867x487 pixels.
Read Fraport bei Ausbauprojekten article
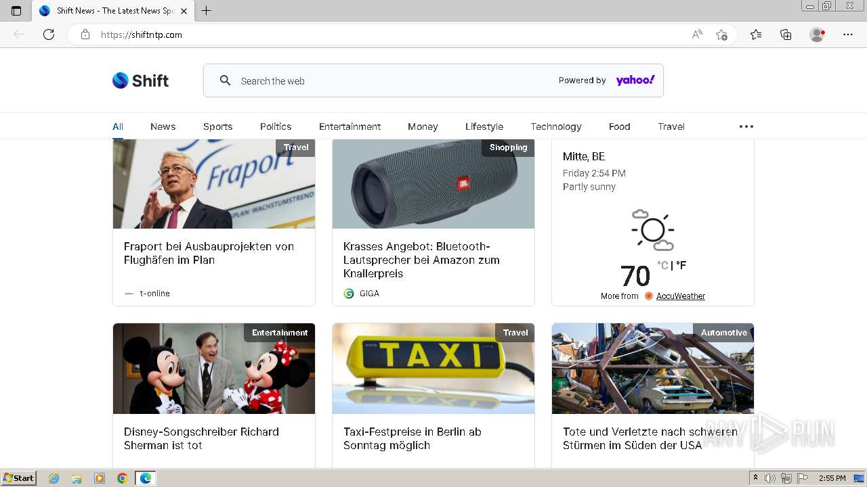209,253
